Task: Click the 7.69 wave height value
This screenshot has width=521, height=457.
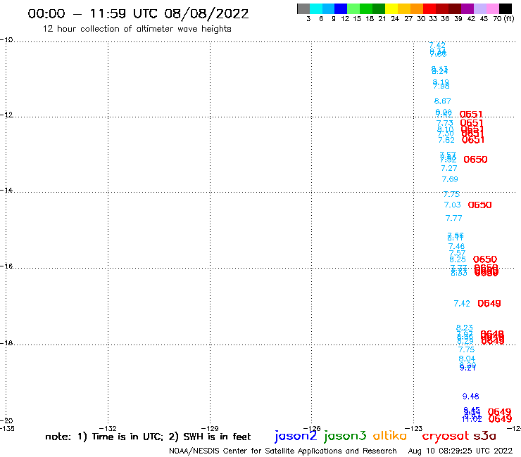Action: click(x=450, y=179)
